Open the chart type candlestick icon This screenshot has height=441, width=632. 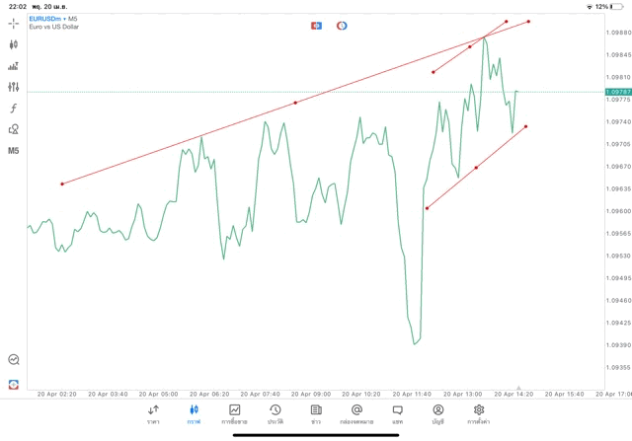pos(14,44)
